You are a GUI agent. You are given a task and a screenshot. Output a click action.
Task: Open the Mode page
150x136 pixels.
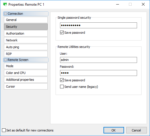[x=26, y=66]
